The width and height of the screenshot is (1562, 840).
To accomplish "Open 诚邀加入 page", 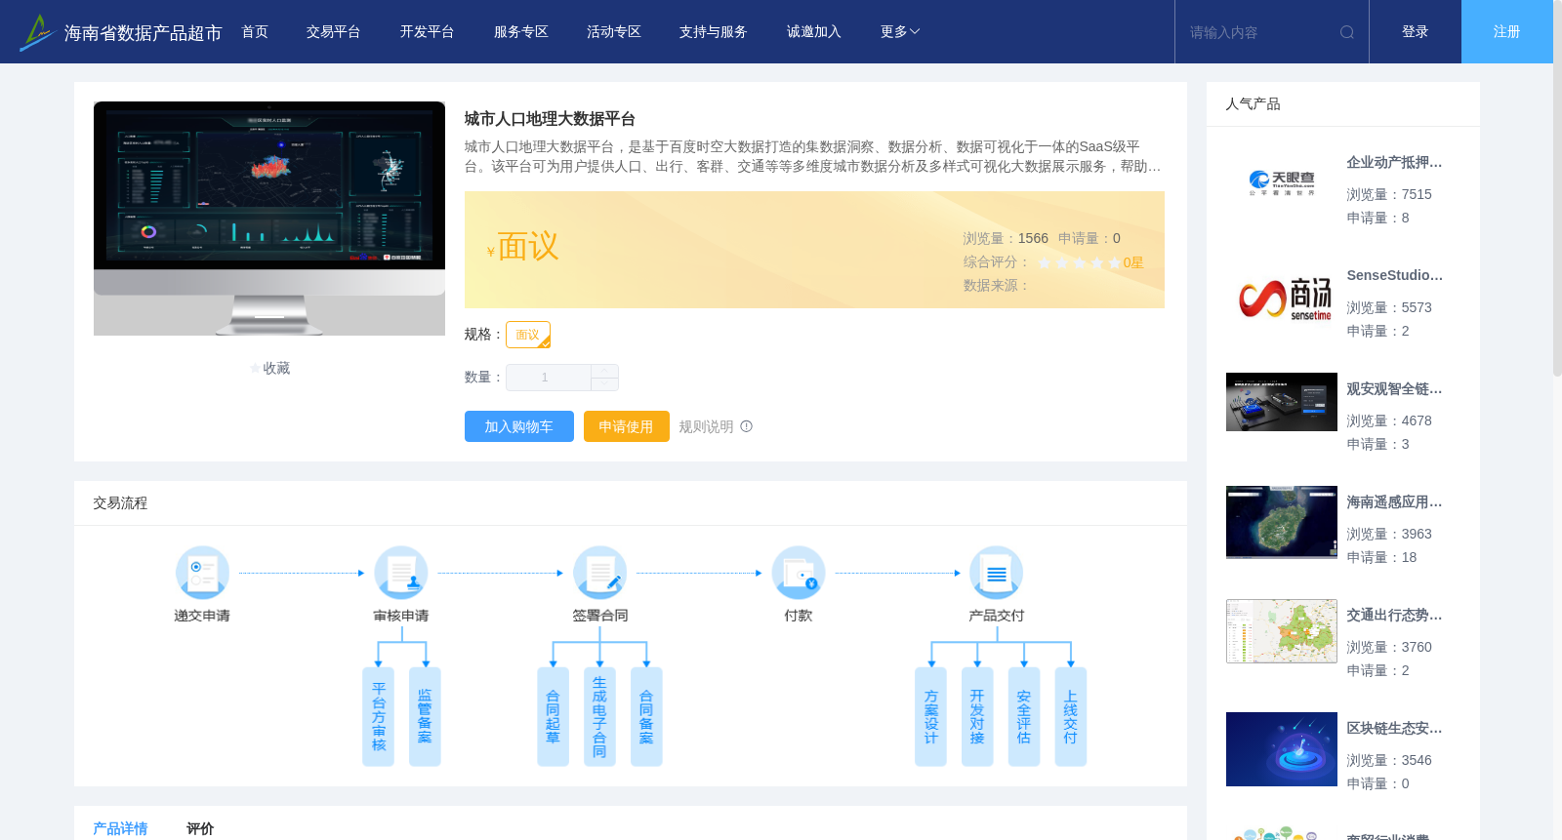I will pos(814,32).
